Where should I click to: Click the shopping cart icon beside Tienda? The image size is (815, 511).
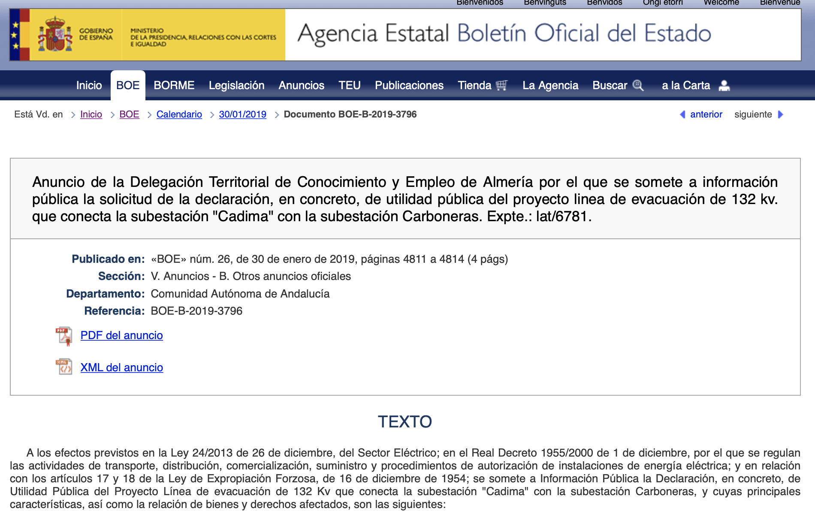point(501,85)
